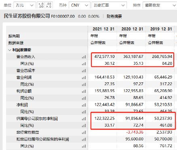Select the cell 164,418.53
This screenshot has height=150, width=177.
click(104, 77)
